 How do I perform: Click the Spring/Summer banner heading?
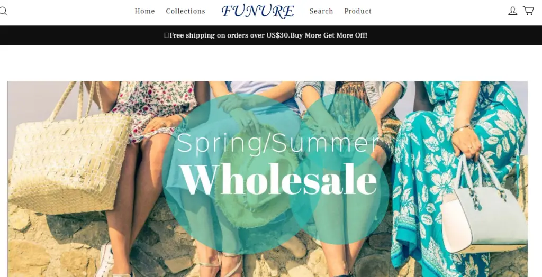click(x=277, y=143)
